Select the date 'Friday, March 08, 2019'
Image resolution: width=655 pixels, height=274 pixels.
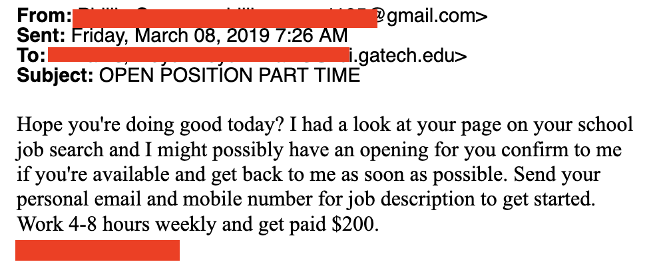tap(170, 37)
